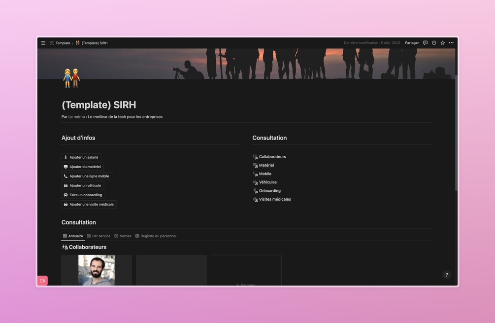
Task: Click the couple emoji page icon
Action: [71, 78]
